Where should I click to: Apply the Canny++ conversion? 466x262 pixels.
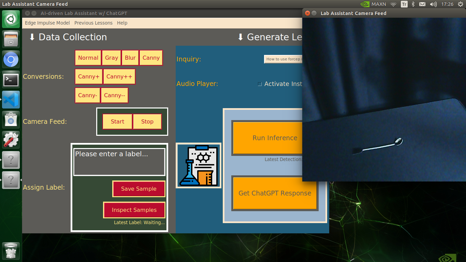[119, 77]
